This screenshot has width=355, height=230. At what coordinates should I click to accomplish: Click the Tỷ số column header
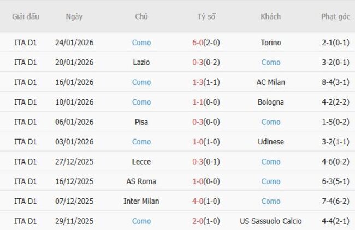[x=206, y=16]
